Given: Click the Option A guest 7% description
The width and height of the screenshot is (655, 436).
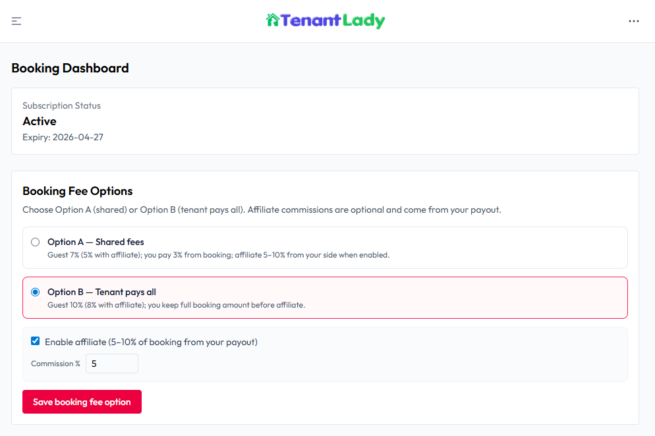Looking at the screenshot, I should click(218, 255).
